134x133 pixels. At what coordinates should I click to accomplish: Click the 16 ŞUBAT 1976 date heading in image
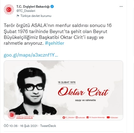point(67,82)
